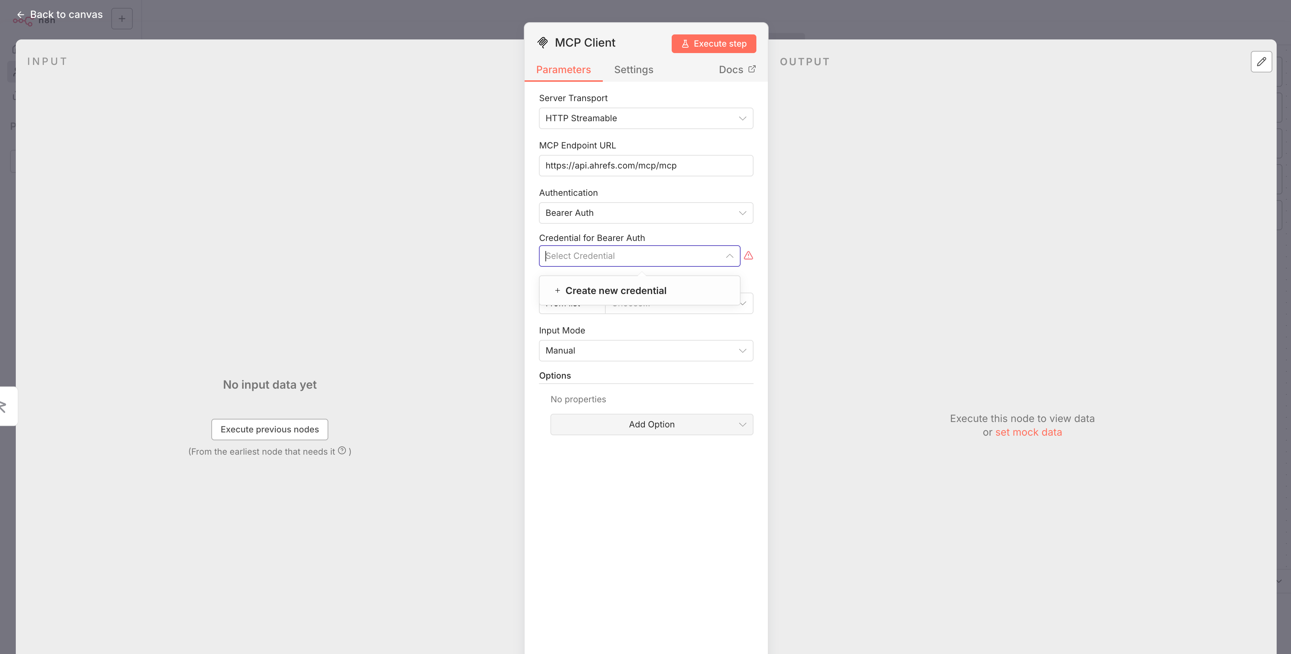Open the Input Mode Manual dropdown
This screenshot has height=654, width=1291.
[645, 351]
